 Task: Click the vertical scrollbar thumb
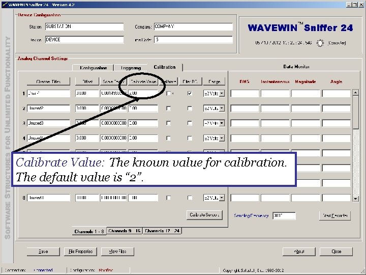355,112
